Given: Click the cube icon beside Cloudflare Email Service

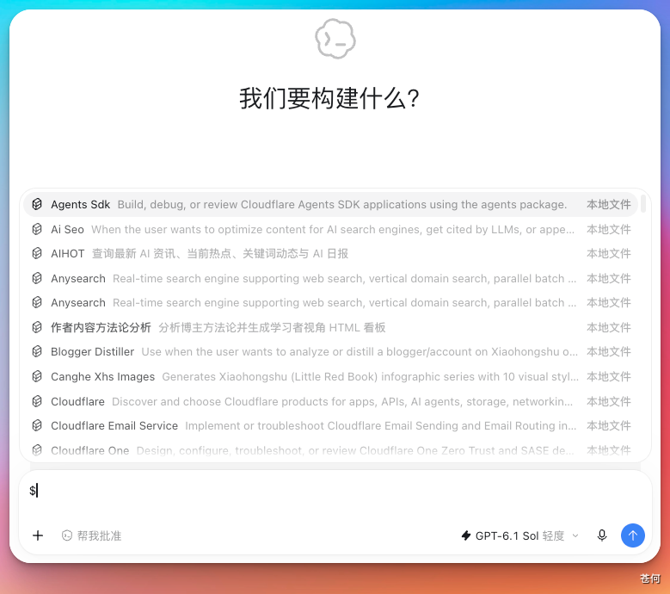Looking at the screenshot, I should coord(37,425).
